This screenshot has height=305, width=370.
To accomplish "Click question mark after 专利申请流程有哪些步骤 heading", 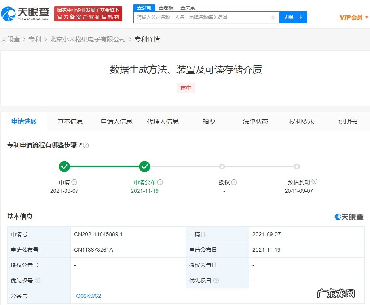I will [x=85, y=145].
